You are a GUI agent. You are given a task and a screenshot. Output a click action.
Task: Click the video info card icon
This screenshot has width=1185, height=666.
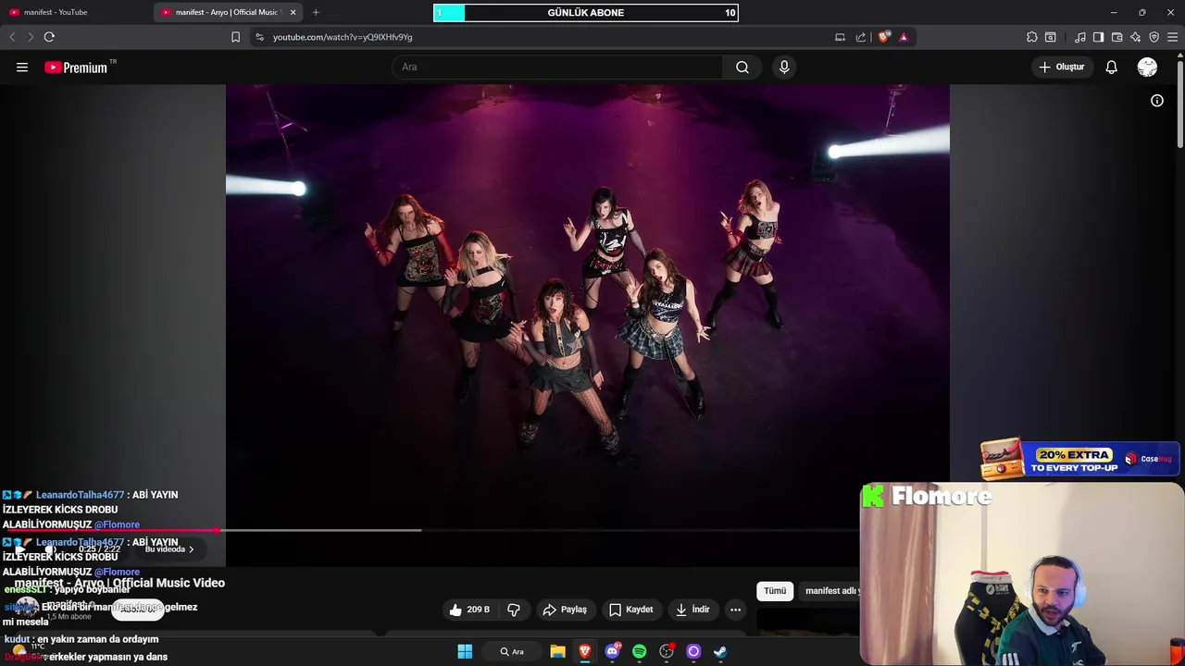[x=1157, y=100]
